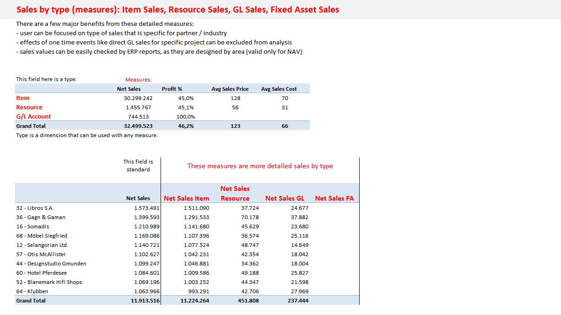Screen dimensions: 561x315
Task: Click the G/L Account row label
Action: tap(33, 117)
